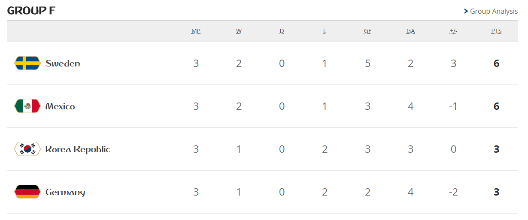Open the Group Analysis link

coord(494,12)
